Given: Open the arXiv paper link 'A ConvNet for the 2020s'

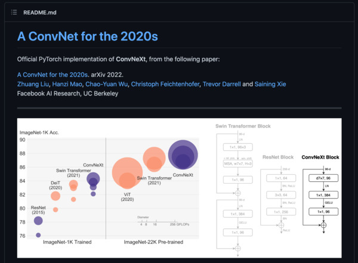Looking at the screenshot, I should (x=53, y=75).
